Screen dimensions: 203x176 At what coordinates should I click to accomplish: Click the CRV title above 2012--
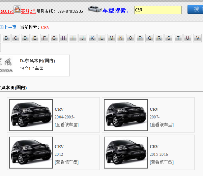click(59, 146)
